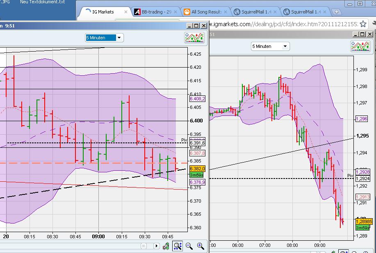
Task: Click the list lines button below left chart
Action: (x=144, y=246)
